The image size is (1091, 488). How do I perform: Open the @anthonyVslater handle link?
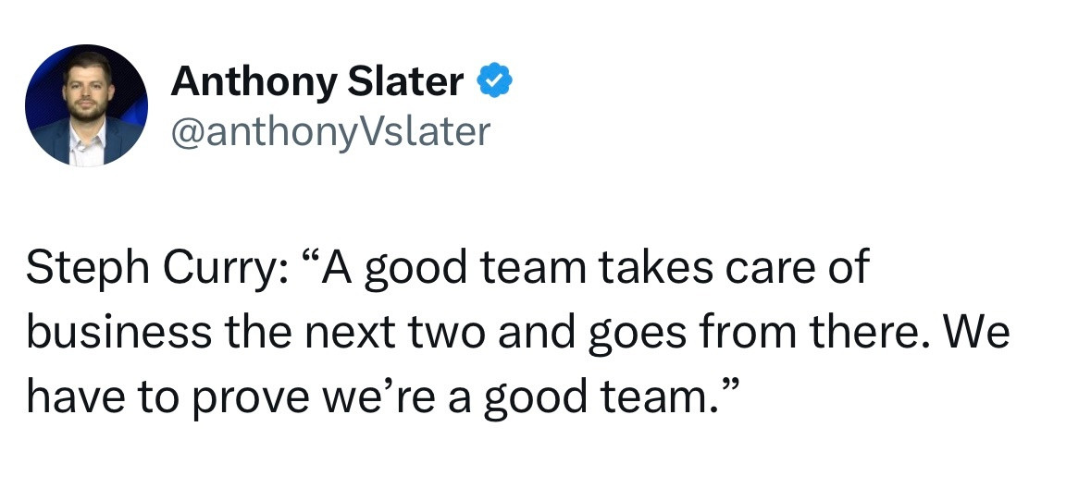click(331, 130)
